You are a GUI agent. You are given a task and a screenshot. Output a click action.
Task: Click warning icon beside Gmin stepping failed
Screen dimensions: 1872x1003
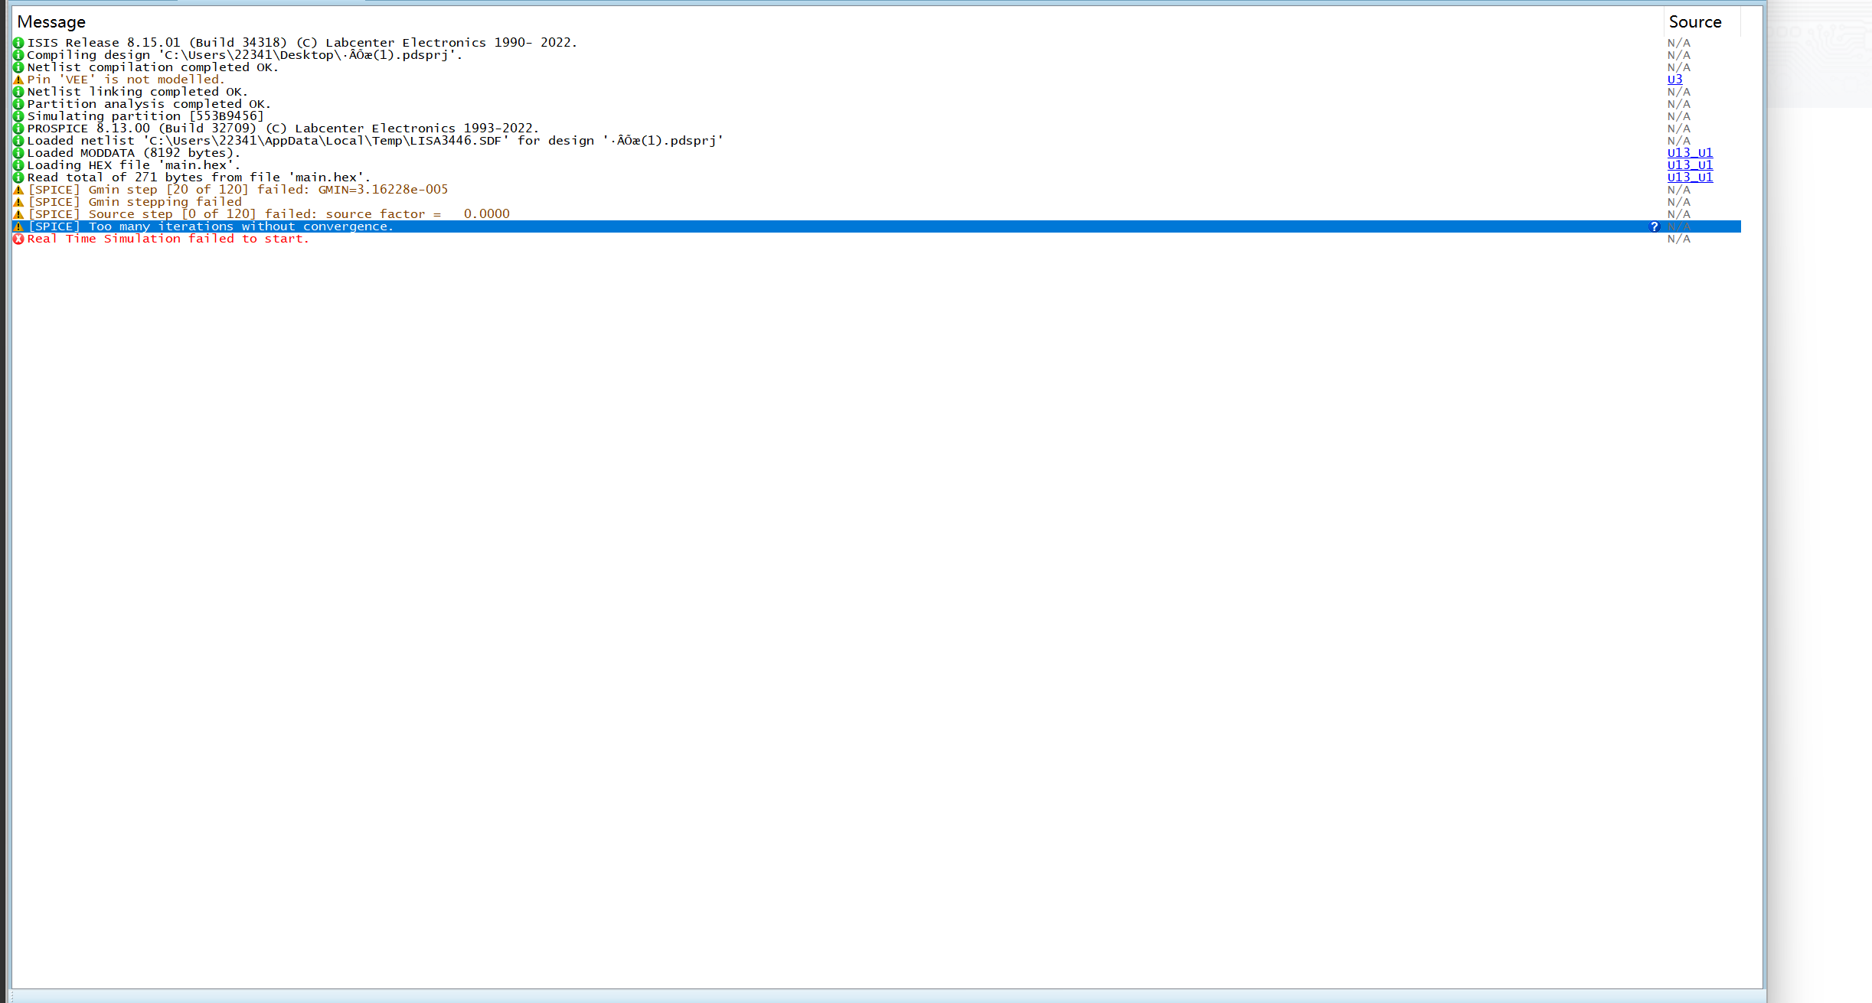click(18, 202)
